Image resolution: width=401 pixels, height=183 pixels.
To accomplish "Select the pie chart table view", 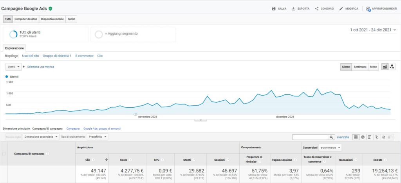I will pos(363,137).
